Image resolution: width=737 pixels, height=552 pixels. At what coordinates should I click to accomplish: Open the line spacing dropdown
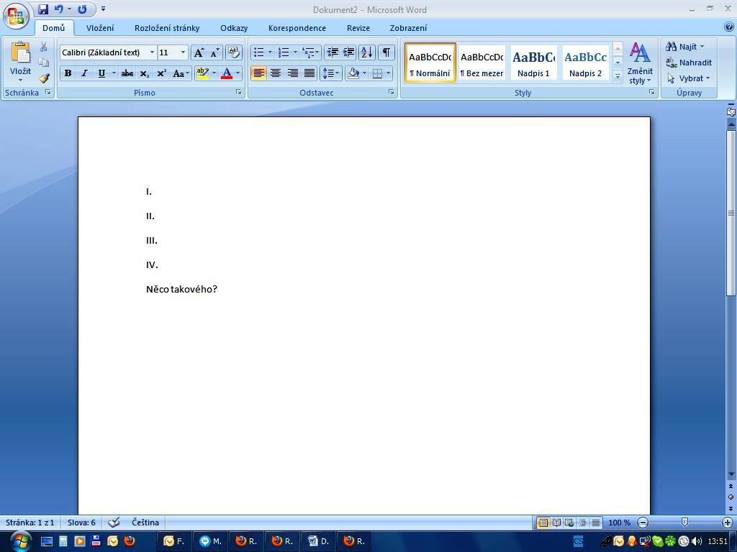pyautogui.click(x=331, y=73)
